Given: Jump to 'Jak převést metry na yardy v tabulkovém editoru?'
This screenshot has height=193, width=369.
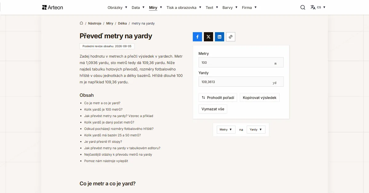Looking at the screenshot, I should tap(122, 148).
